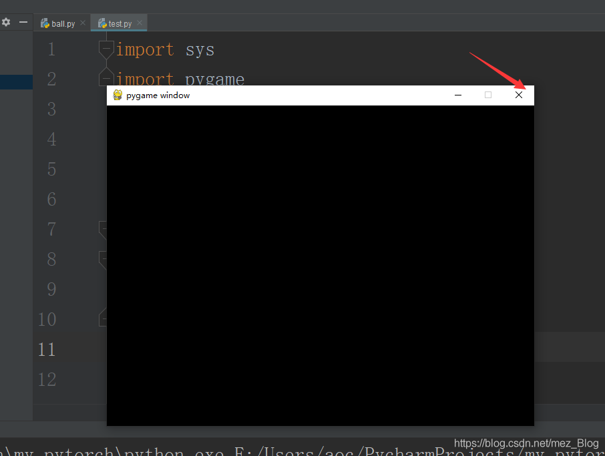Click the greyed-out maximize button of pygame window
Screen dimensions: 605x456
pos(488,95)
